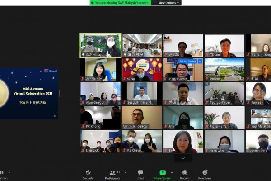The image size is (271, 181).
Task: Select the SAP Malaysia highlighted video tile
Action: pyautogui.click(x=101, y=45)
